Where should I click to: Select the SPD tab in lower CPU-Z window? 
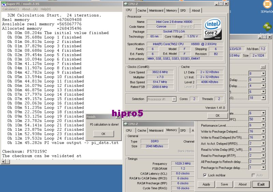(183, 130)
